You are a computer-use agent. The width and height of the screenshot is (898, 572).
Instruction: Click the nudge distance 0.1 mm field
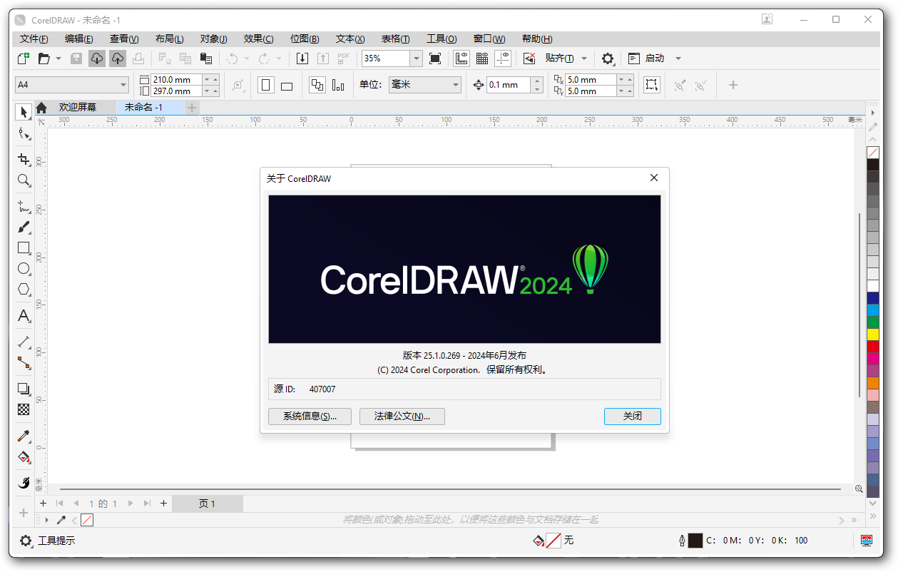coord(508,85)
